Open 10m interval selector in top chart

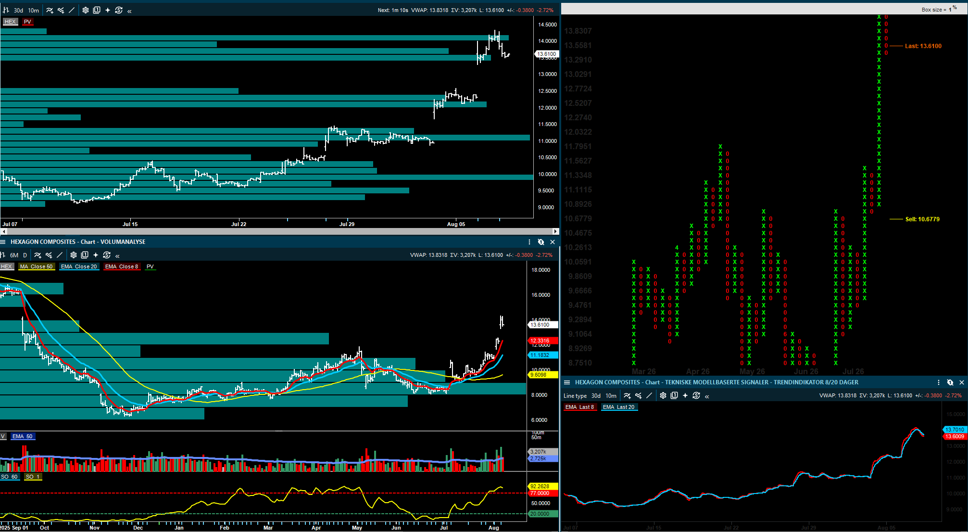[x=34, y=10]
